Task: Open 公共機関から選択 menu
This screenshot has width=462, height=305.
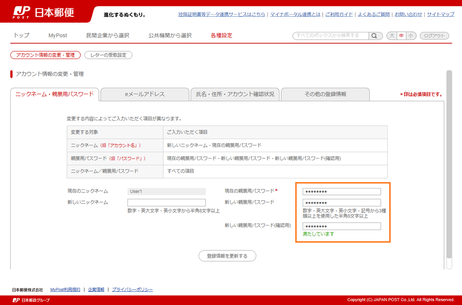Action: point(170,36)
